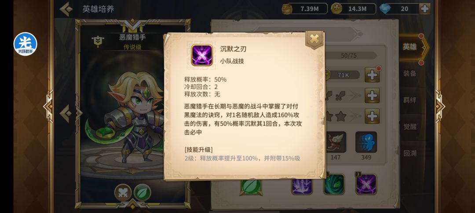
Task: Switch to the 装备 tab
Action: point(409,73)
